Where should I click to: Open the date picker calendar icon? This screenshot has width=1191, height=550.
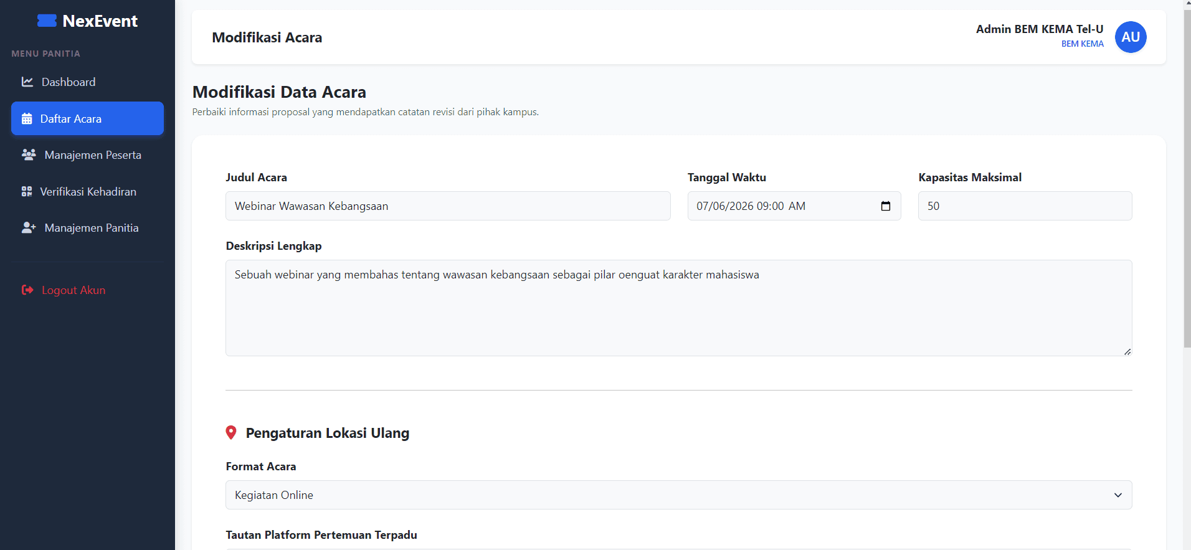pos(886,206)
